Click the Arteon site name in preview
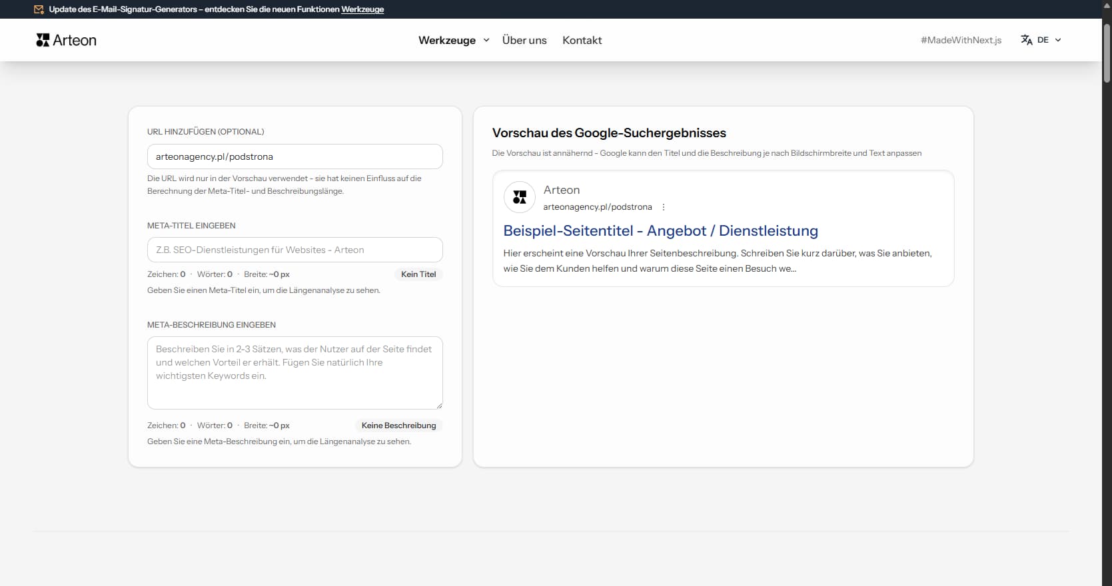1112x586 pixels. click(561, 190)
